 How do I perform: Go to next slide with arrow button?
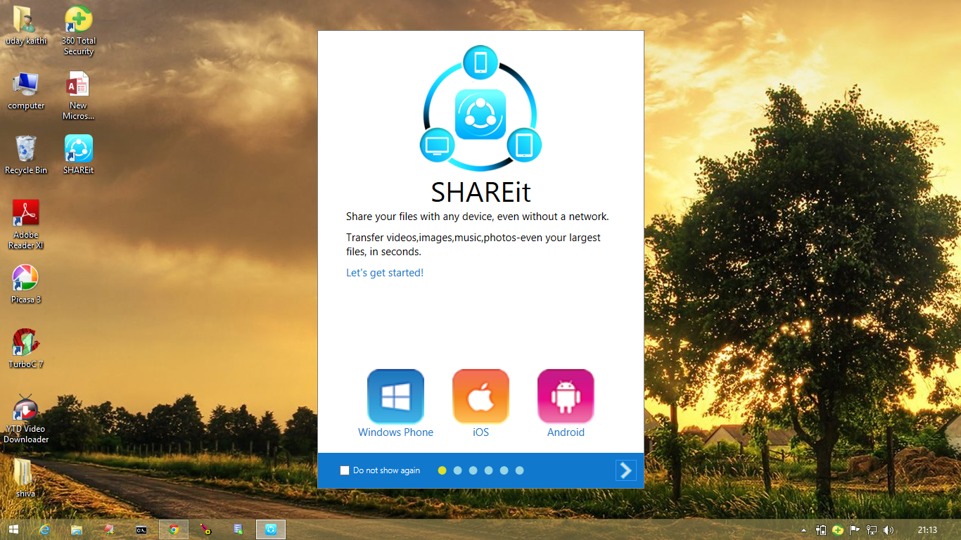[x=626, y=470]
